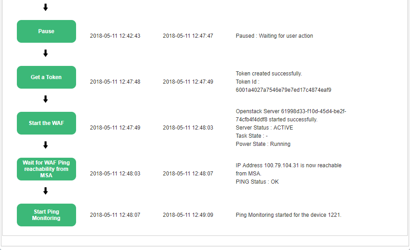The image size is (410, 250).
Task: Click 'Ping Monitoring started for the device 1221' text
Action: pyautogui.click(x=288, y=215)
